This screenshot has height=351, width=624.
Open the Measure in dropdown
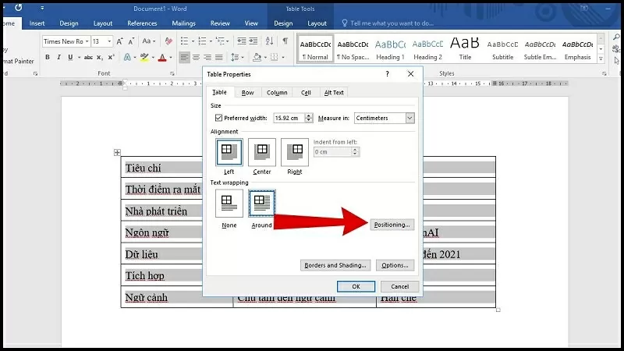[x=384, y=118]
